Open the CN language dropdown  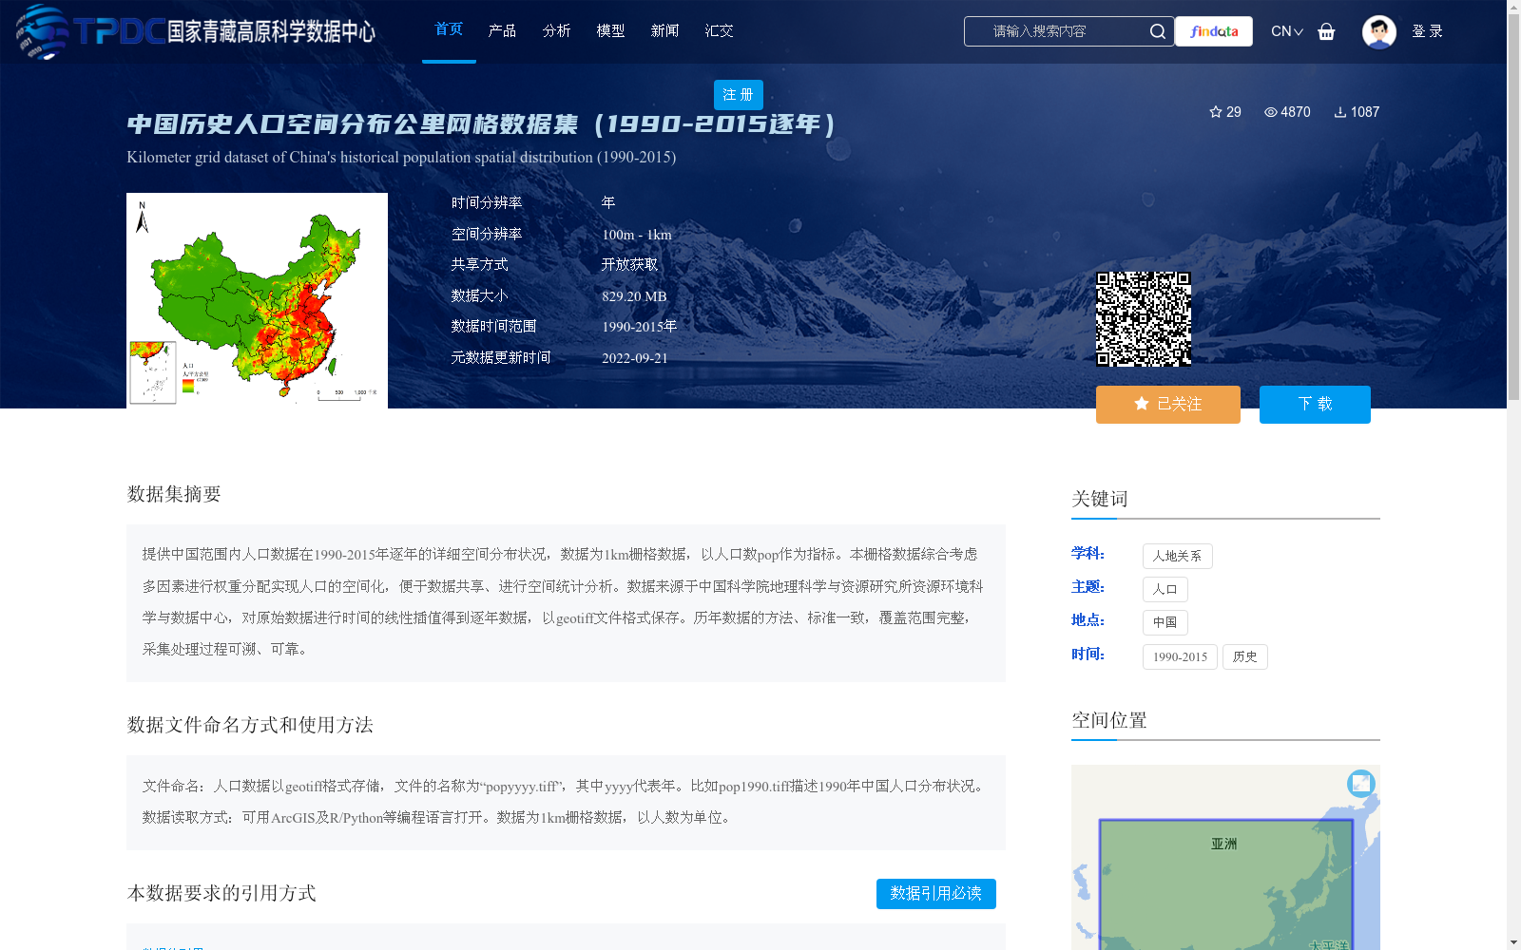point(1287,31)
